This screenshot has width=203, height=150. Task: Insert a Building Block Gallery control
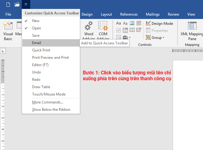point(139,23)
